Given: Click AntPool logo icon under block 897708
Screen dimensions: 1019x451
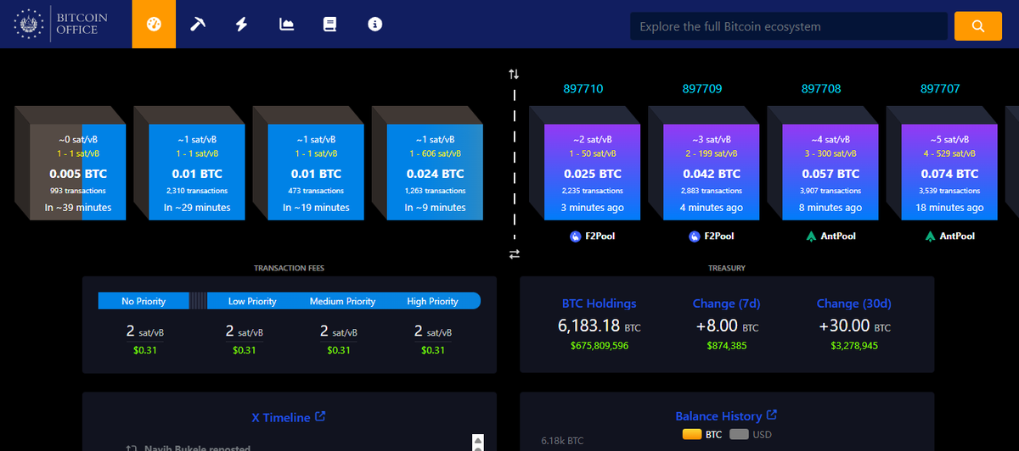Looking at the screenshot, I should tap(811, 237).
